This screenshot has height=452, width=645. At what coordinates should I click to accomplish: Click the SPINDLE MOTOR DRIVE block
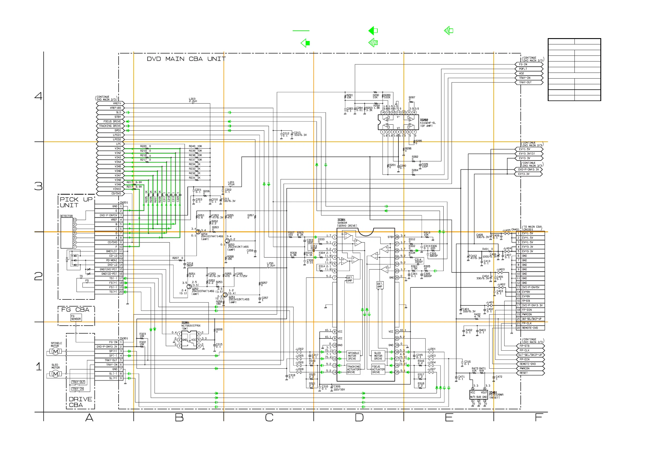click(353, 356)
